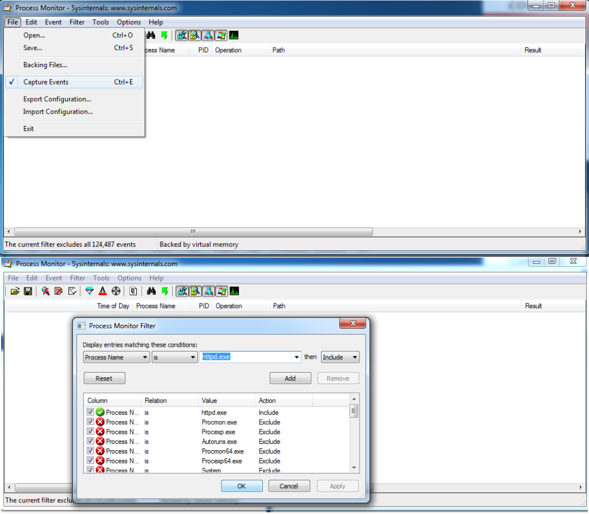Viewport: 589px width, 514px height.
Task: Click the filter list vertical scrollbar
Action: pos(354,437)
